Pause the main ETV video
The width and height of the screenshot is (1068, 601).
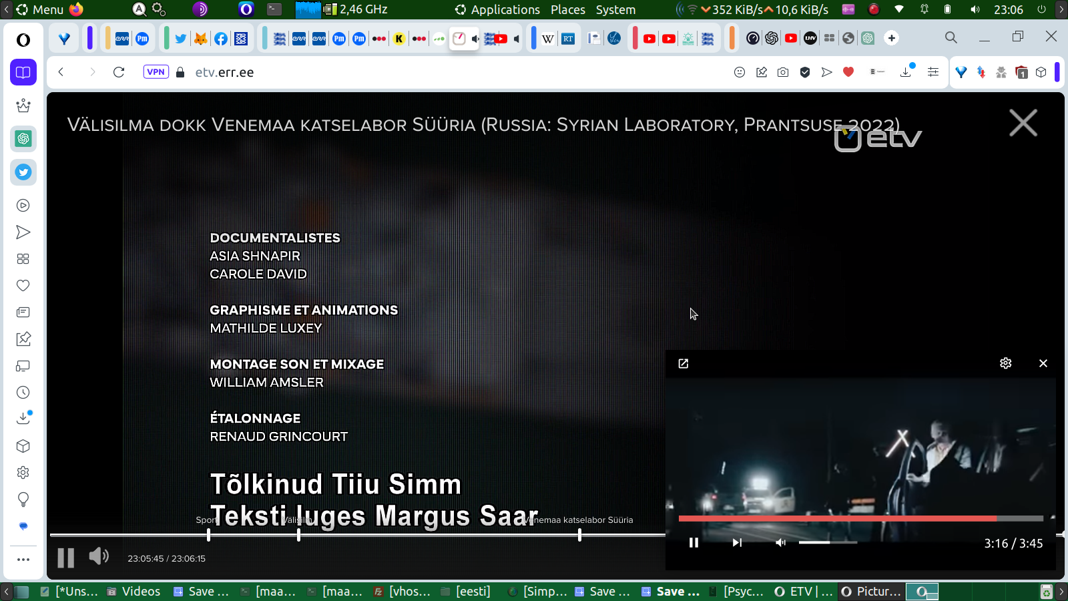click(x=66, y=558)
